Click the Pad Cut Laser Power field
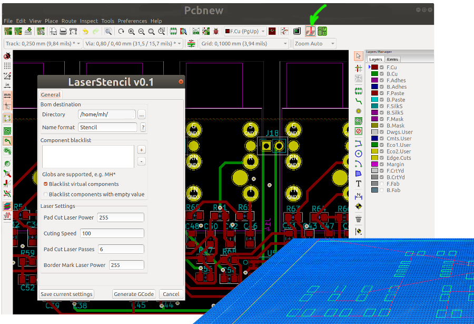The height and width of the screenshot is (324, 474). [x=121, y=217]
